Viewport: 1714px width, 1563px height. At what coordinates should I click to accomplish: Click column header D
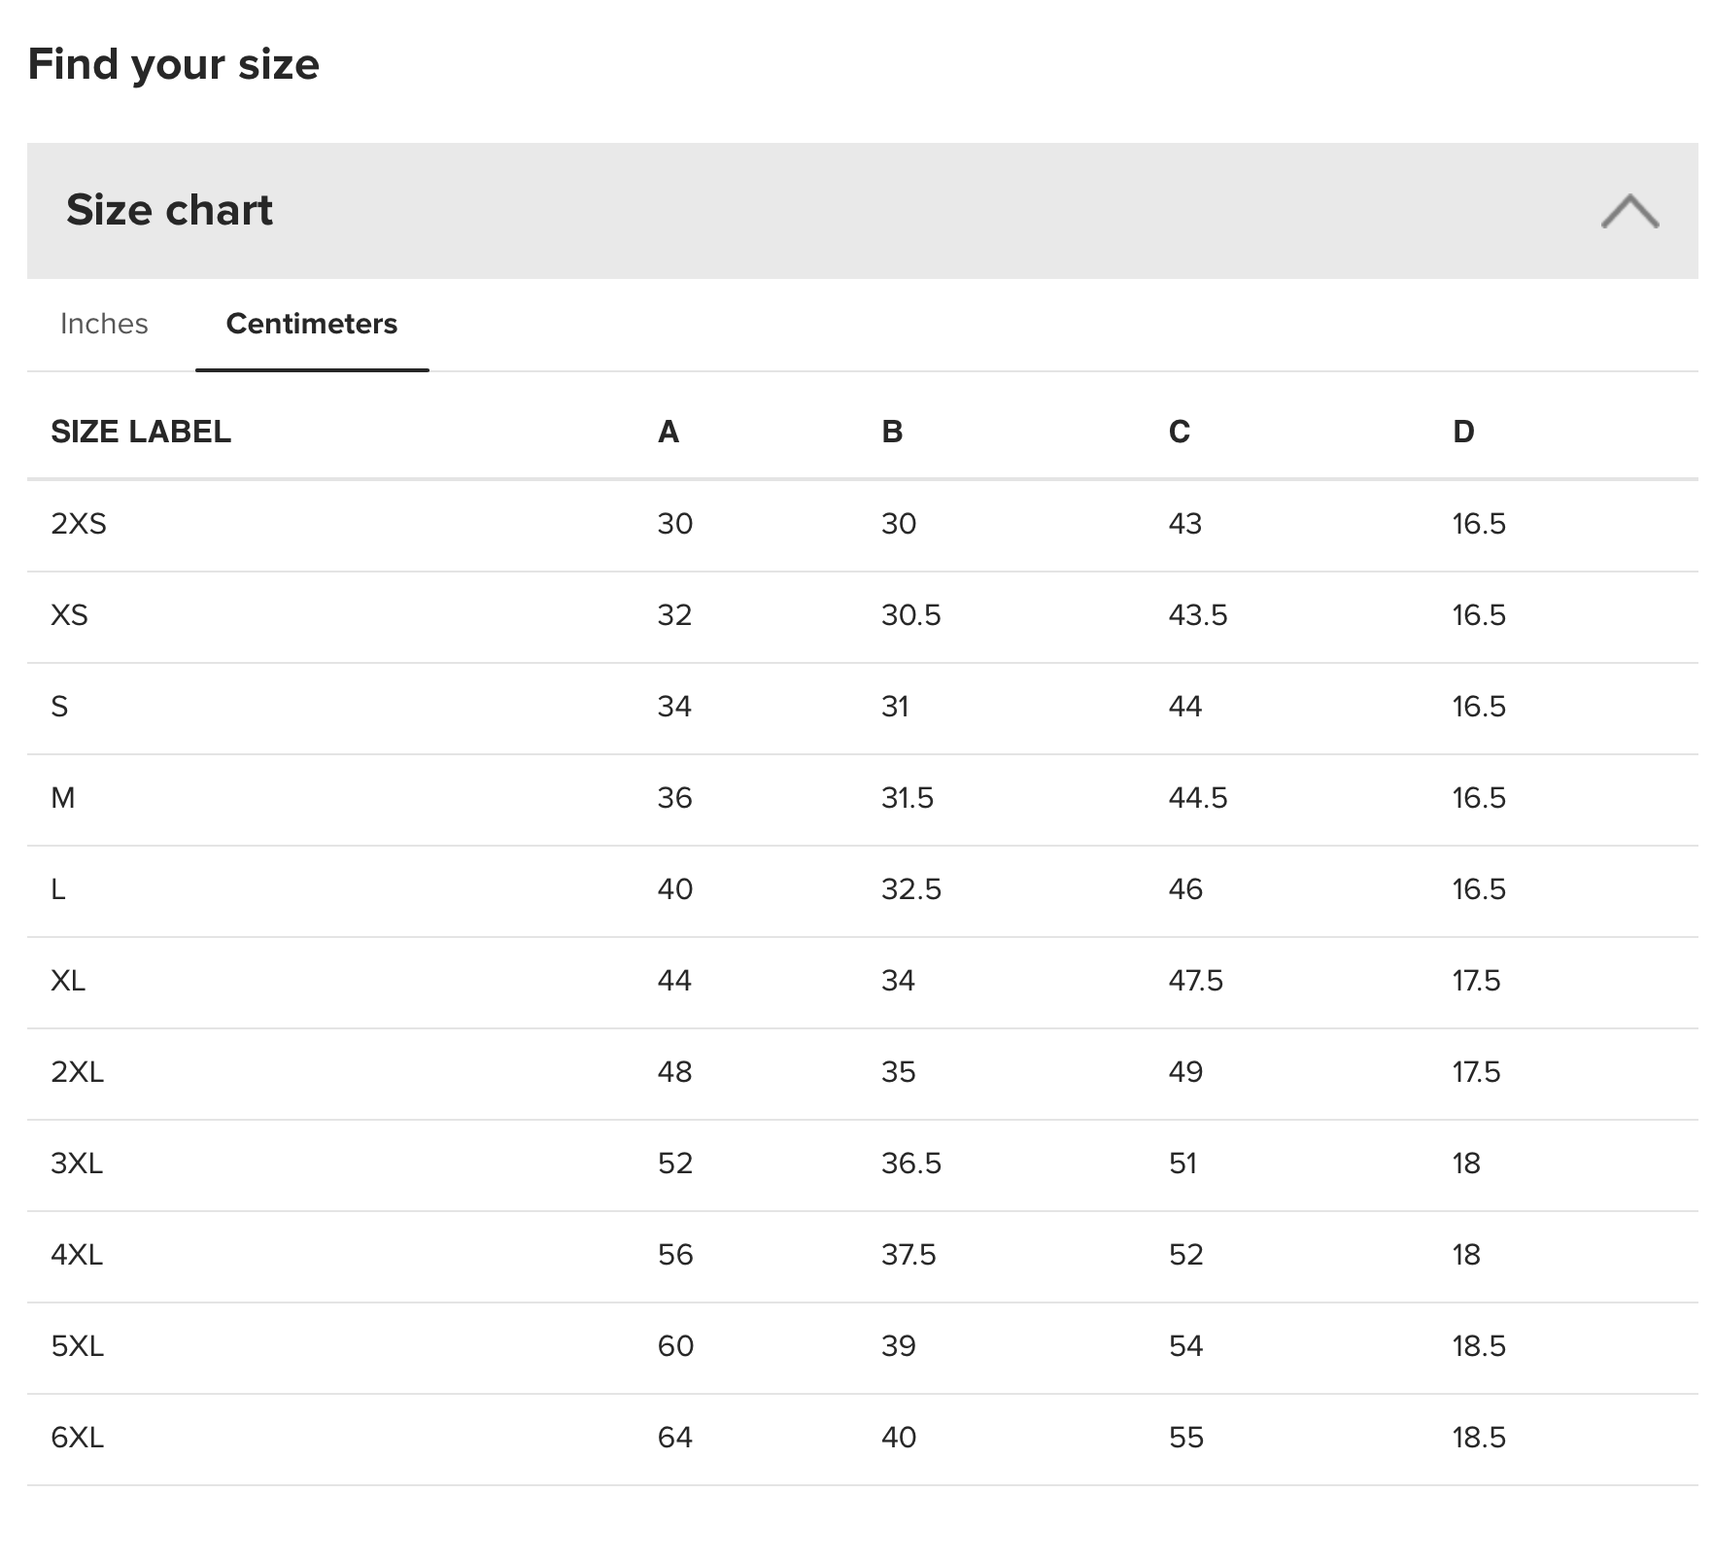(x=1463, y=432)
